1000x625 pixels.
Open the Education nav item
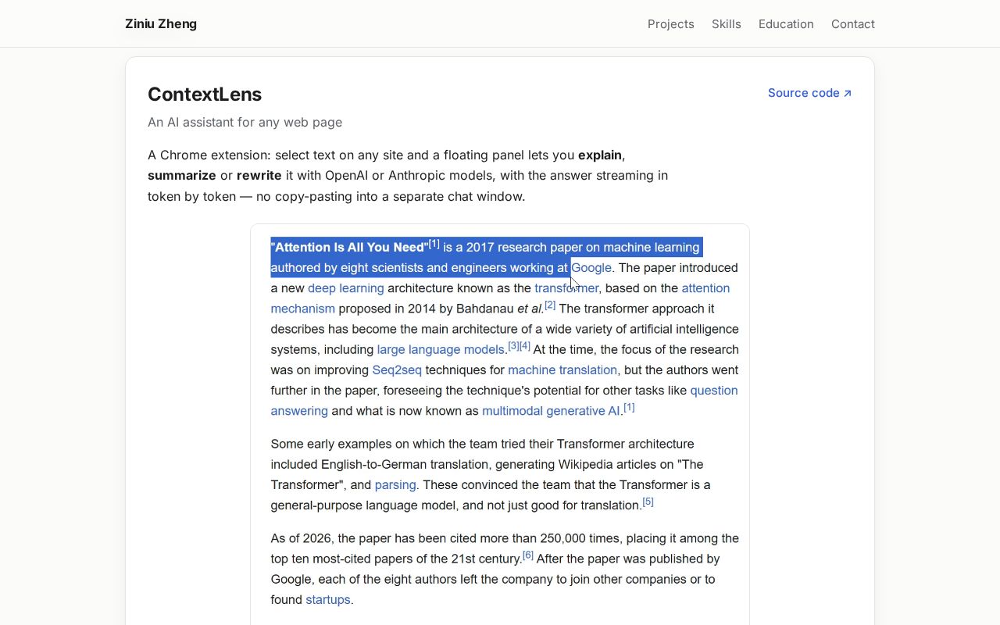(786, 24)
